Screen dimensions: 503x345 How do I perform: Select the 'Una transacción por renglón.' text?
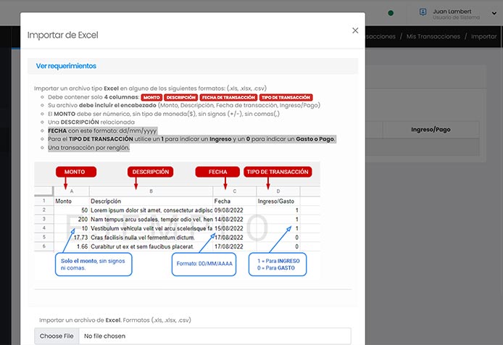tap(89, 148)
